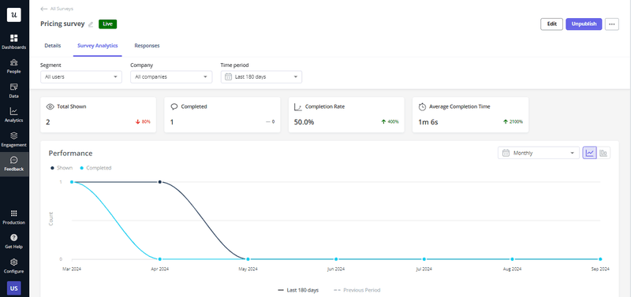Click the calendar icon in Monthly selector
The width and height of the screenshot is (631, 297).
pyautogui.click(x=506, y=153)
